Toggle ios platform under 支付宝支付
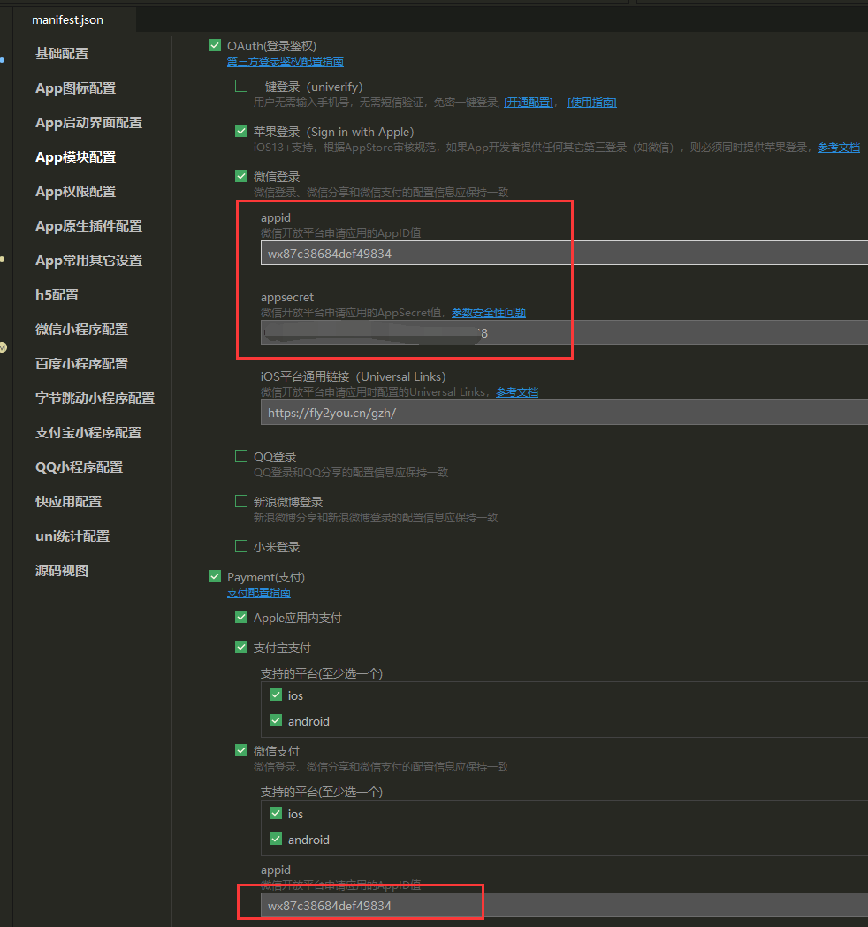 coord(276,695)
